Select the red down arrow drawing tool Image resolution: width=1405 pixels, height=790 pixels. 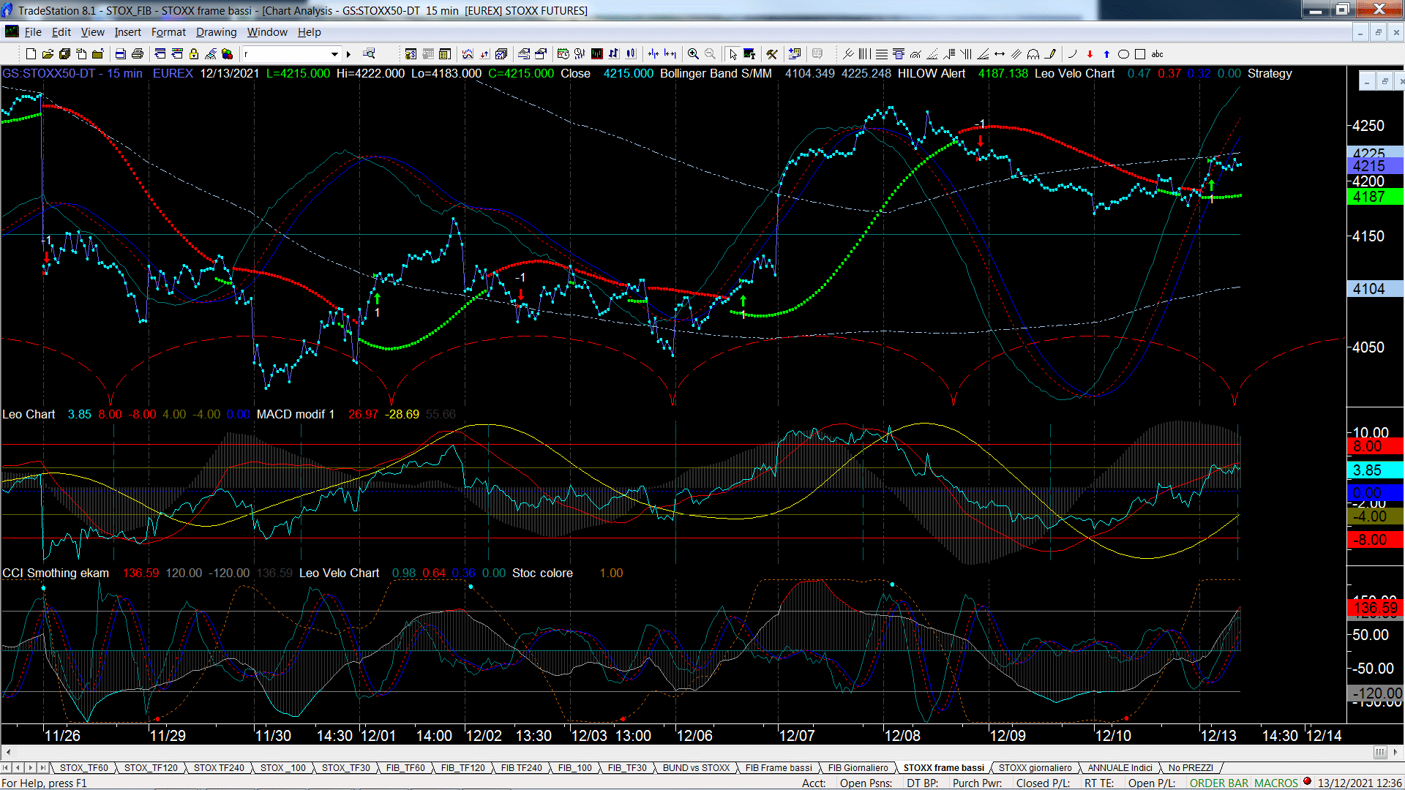click(x=1090, y=54)
